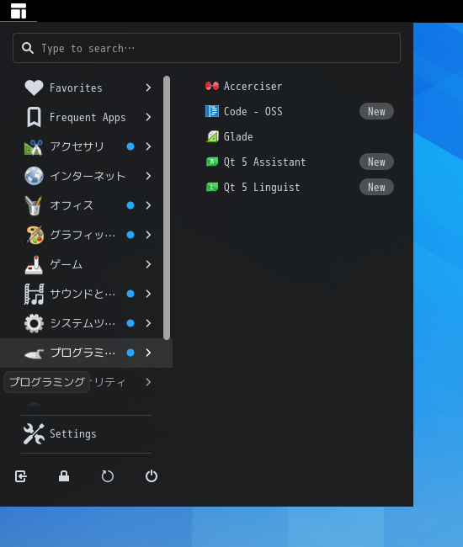Open the ゲーム category
Viewport: 463px width, 547px height.
tap(86, 264)
